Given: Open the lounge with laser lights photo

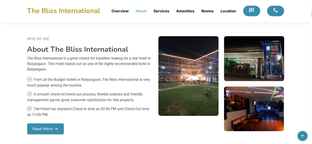Looking at the screenshot, I should click(254, 109).
